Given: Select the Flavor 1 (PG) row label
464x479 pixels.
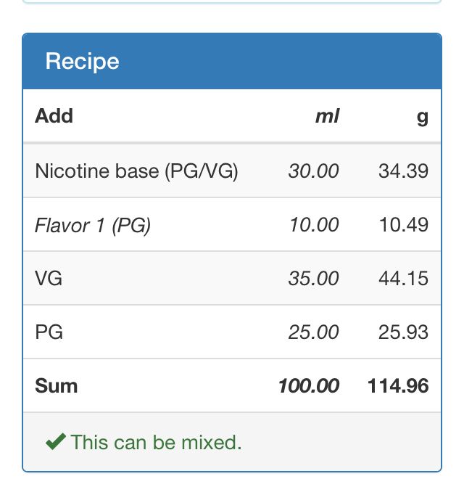Looking at the screenshot, I should 93,226.
